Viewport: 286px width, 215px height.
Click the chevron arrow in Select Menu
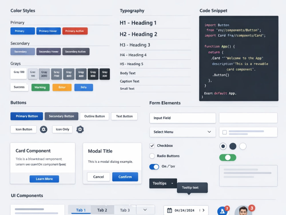[209, 132]
